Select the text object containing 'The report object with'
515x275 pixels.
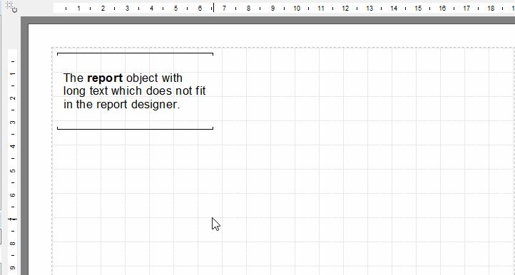tap(135, 91)
